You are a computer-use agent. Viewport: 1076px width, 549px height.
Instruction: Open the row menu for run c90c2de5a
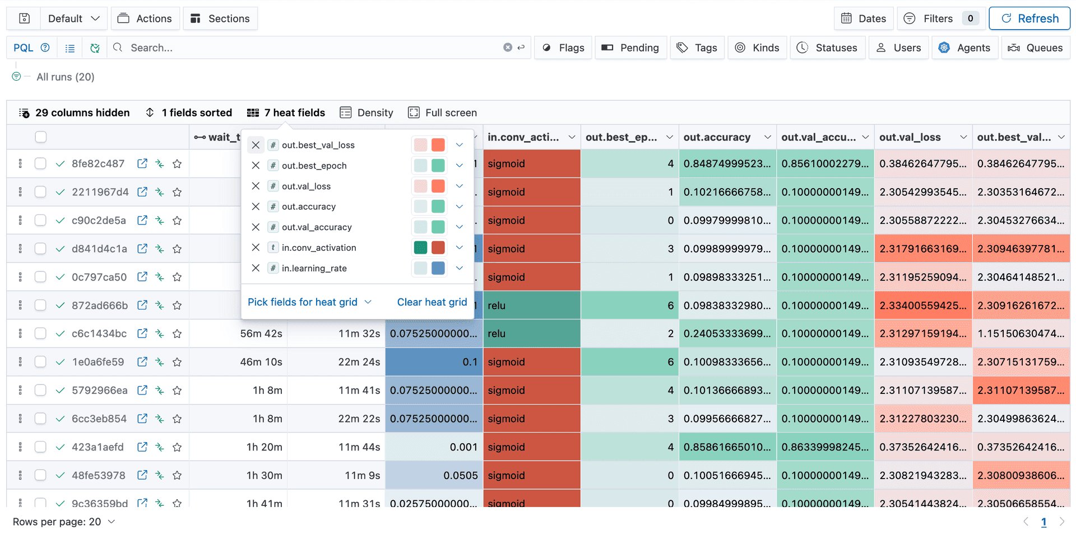(x=20, y=220)
